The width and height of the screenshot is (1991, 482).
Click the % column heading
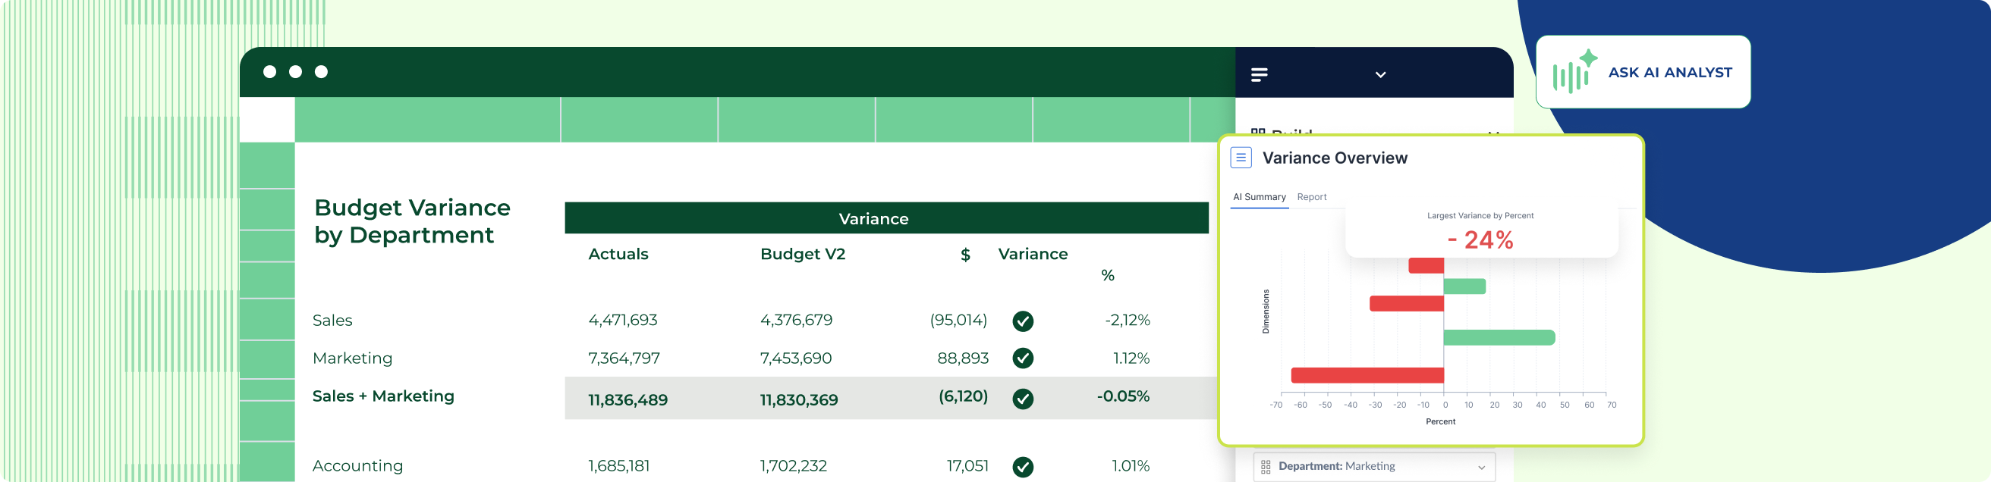pos(1108,276)
